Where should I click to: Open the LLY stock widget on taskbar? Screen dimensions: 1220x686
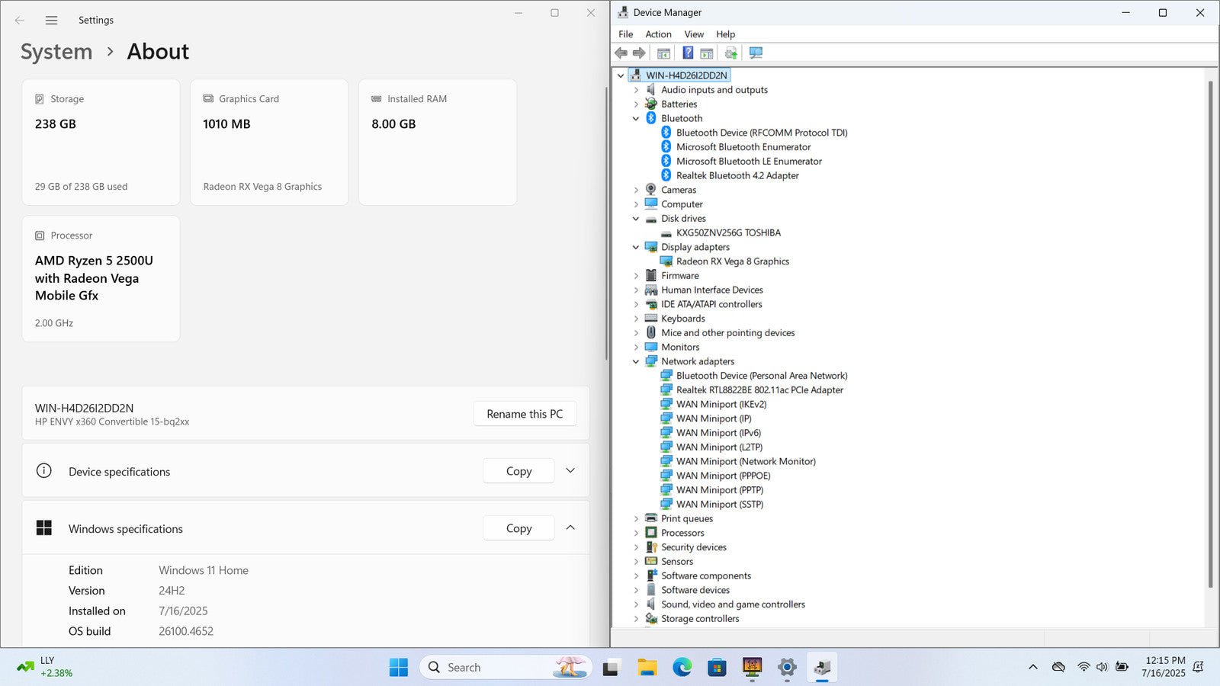click(x=46, y=667)
